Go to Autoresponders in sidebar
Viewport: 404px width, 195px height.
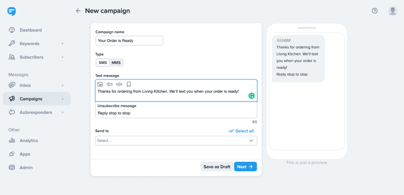(36, 112)
